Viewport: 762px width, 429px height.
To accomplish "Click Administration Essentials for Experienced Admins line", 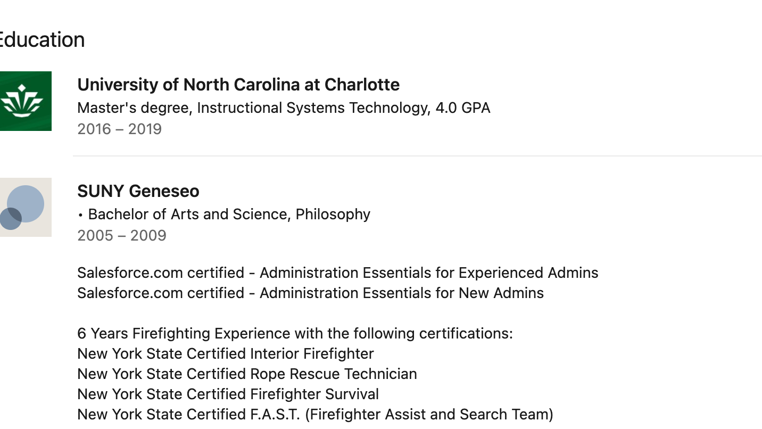I will [338, 273].
